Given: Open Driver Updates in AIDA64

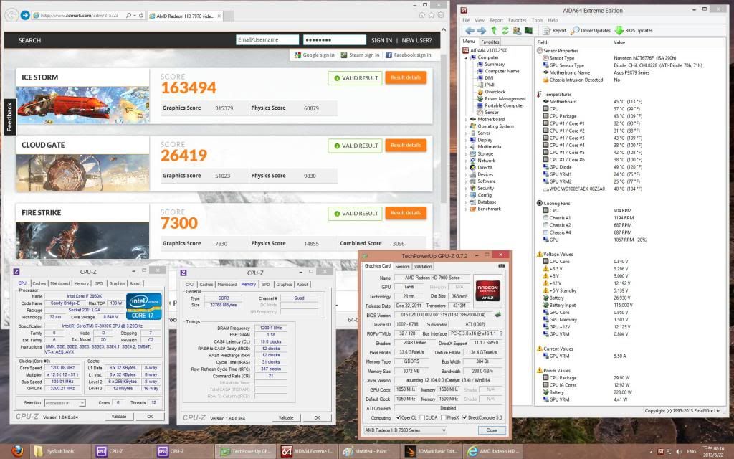Looking at the screenshot, I should [591, 31].
